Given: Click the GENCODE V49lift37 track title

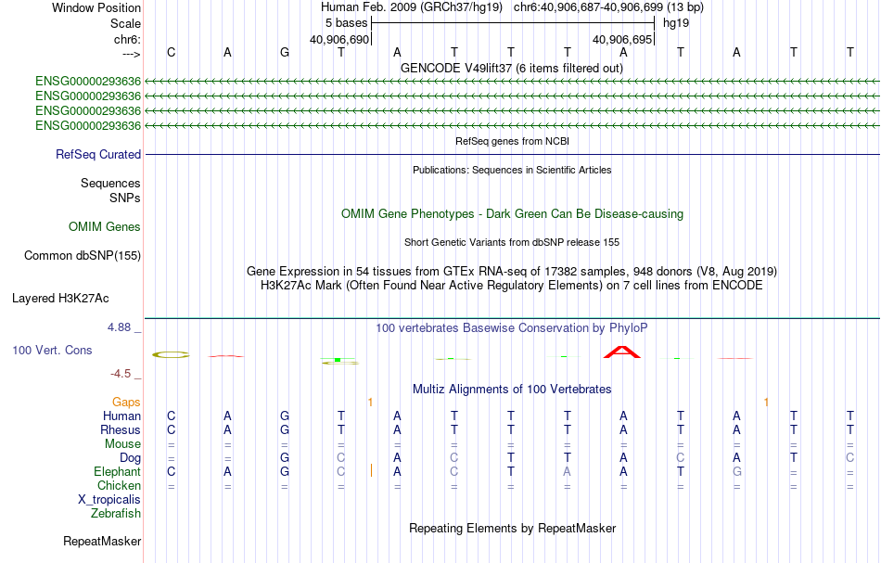Looking at the screenshot, I should pos(512,68).
